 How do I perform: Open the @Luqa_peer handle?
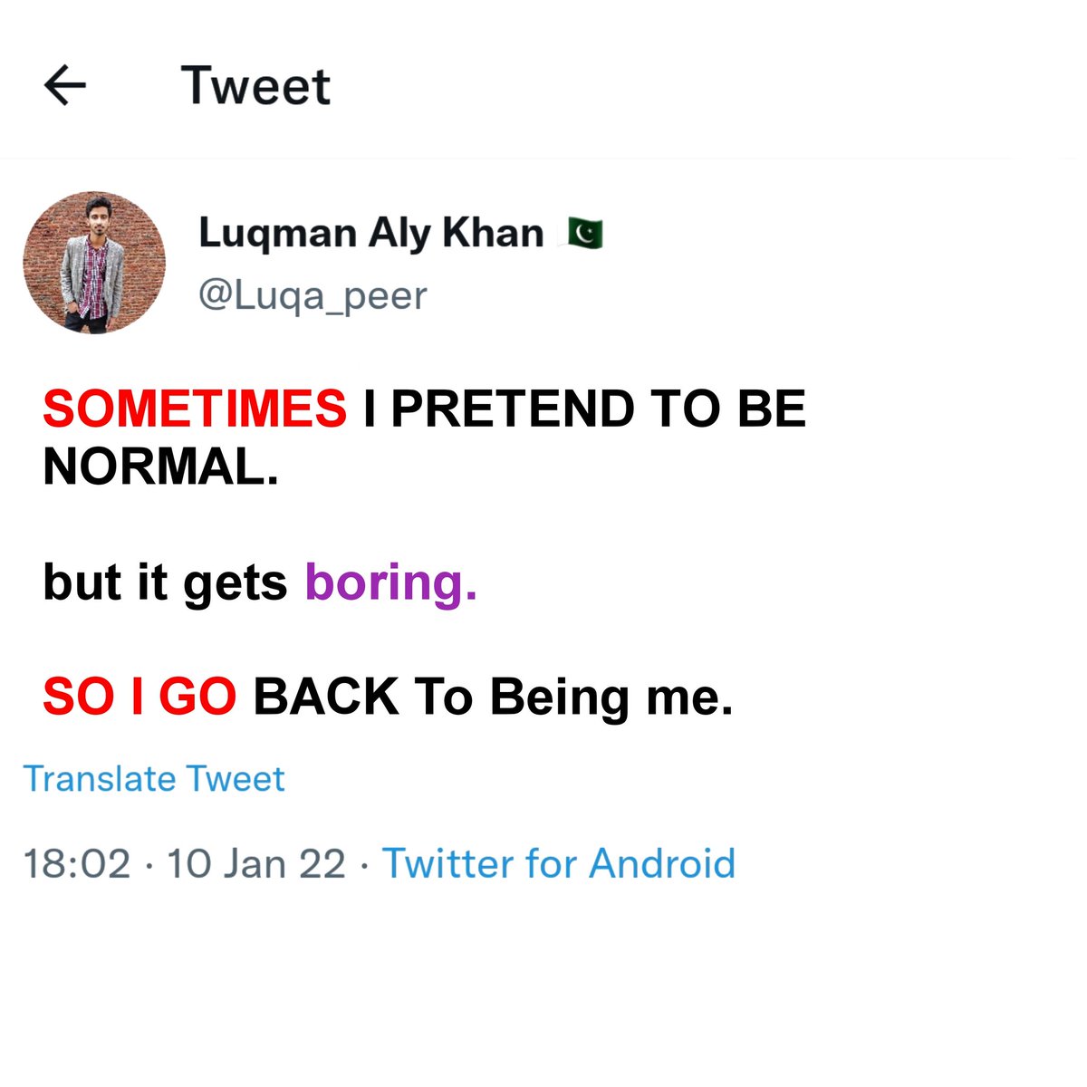tap(313, 295)
